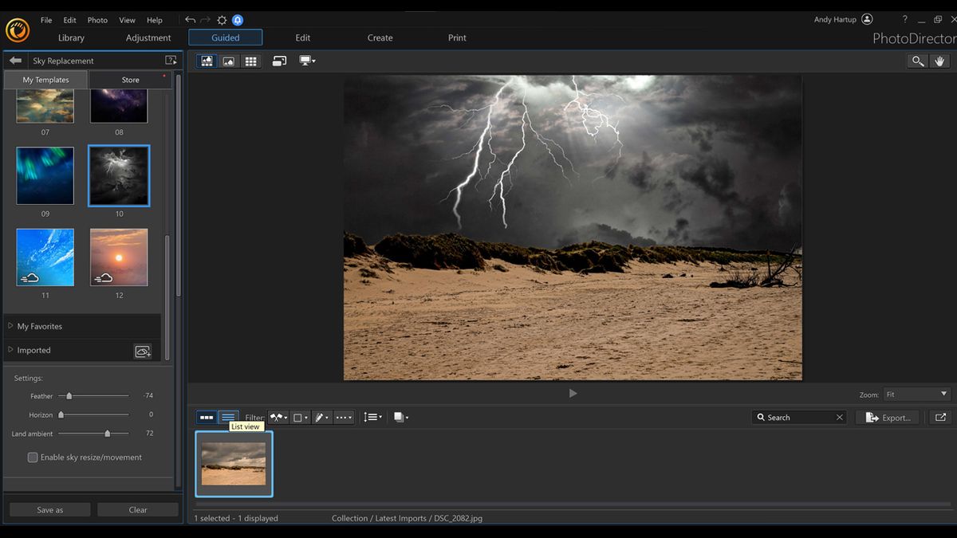957x538 pixels.
Task: Switch browser panel to thumbnail view
Action: [207, 417]
